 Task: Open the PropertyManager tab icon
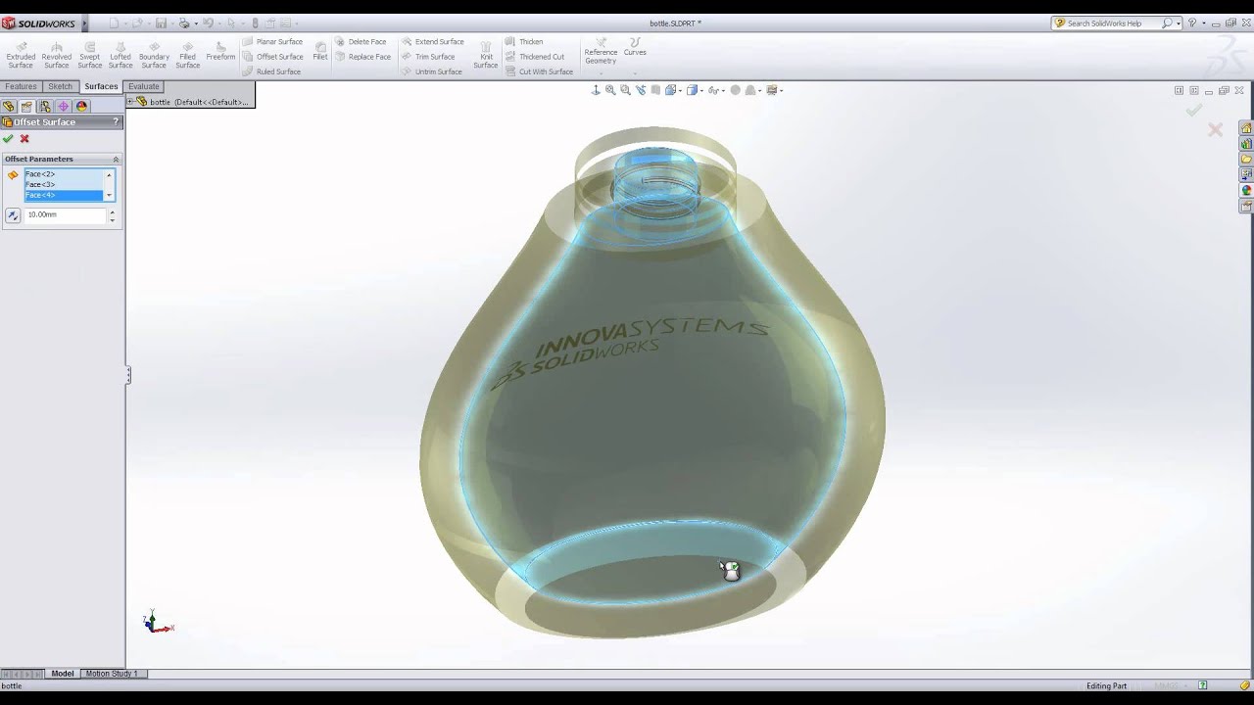(x=26, y=107)
